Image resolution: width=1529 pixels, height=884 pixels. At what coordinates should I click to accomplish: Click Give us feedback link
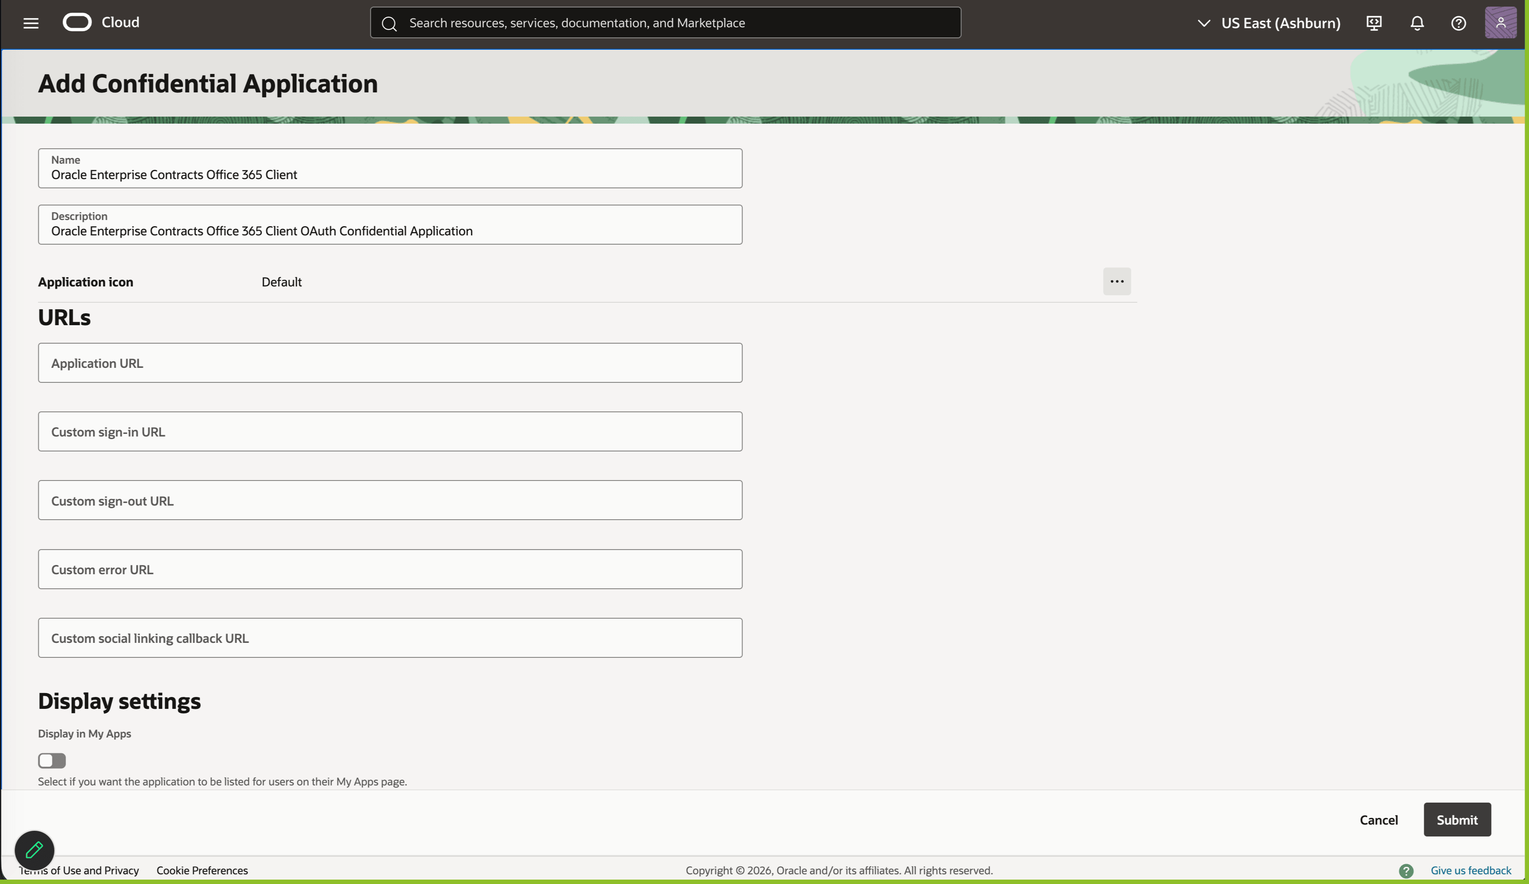coord(1471,870)
